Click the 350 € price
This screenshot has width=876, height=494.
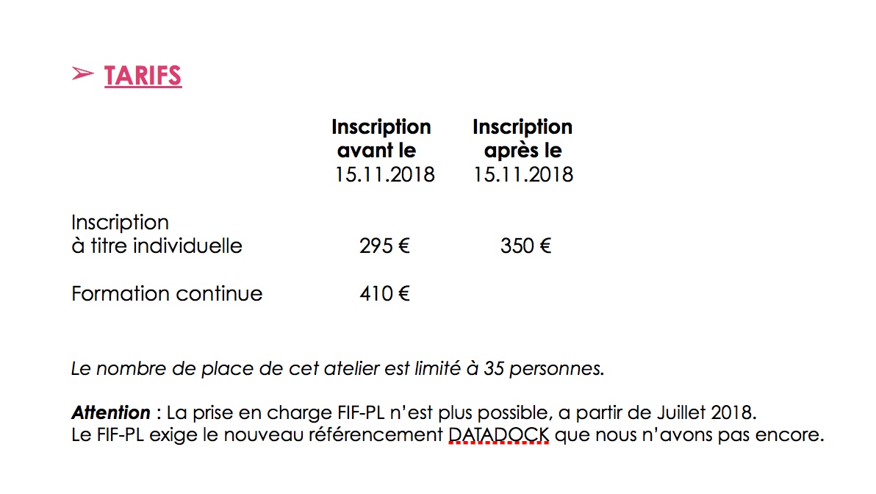[x=525, y=246]
